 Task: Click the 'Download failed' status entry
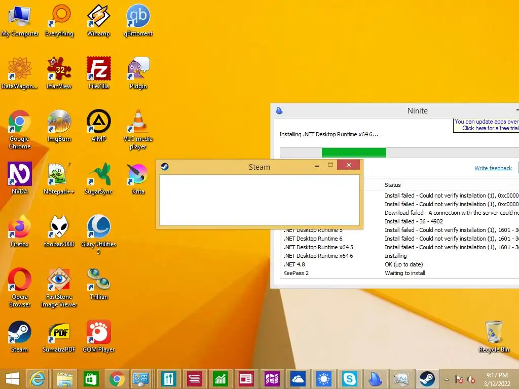[452, 213]
